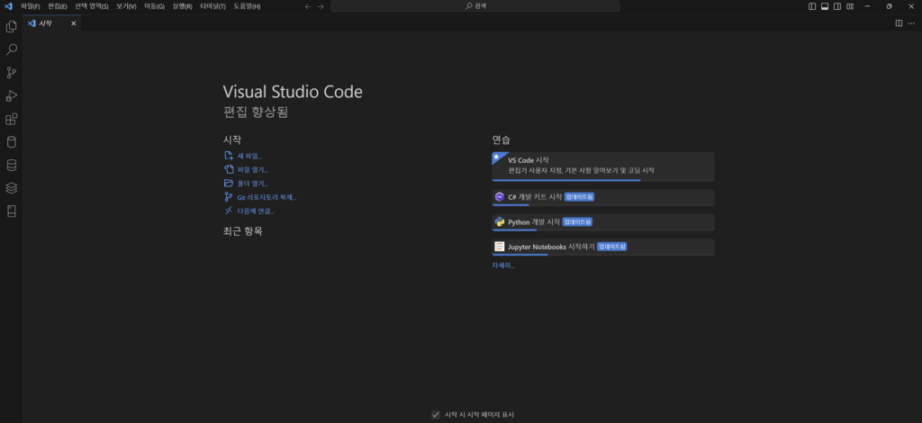
Task: Click 업데이트됨 badge on Jupyter Notebooks row
Action: (612, 247)
